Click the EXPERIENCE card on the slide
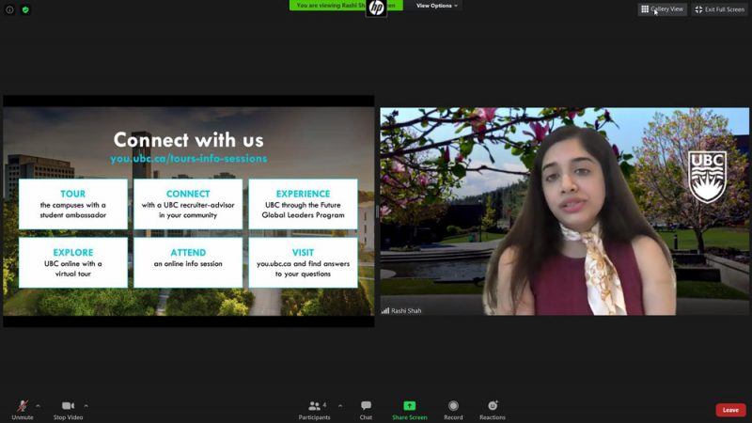The image size is (752, 423). coord(303,204)
